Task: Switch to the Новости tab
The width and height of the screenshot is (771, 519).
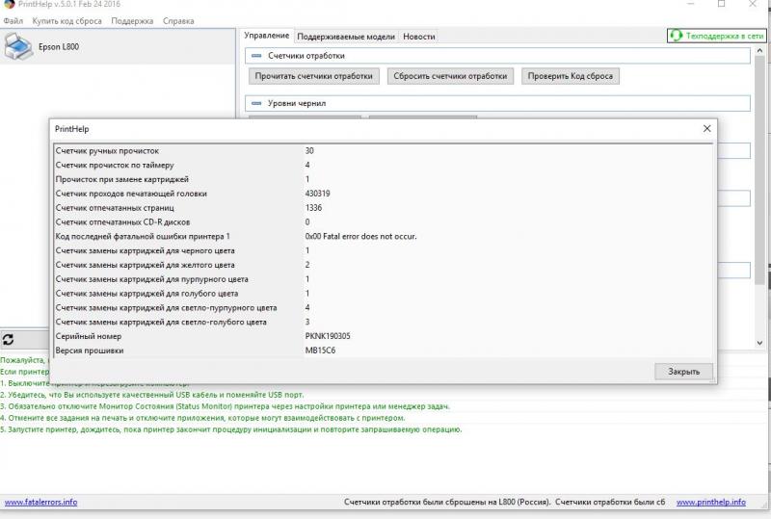Action: [419, 37]
